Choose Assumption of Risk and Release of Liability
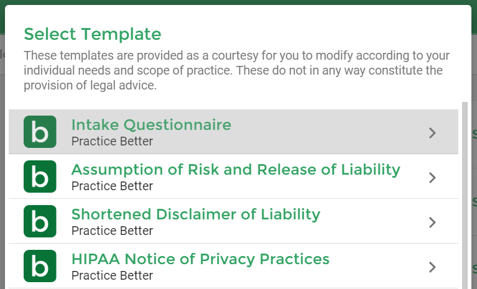This screenshot has height=289, width=477. coord(236,170)
